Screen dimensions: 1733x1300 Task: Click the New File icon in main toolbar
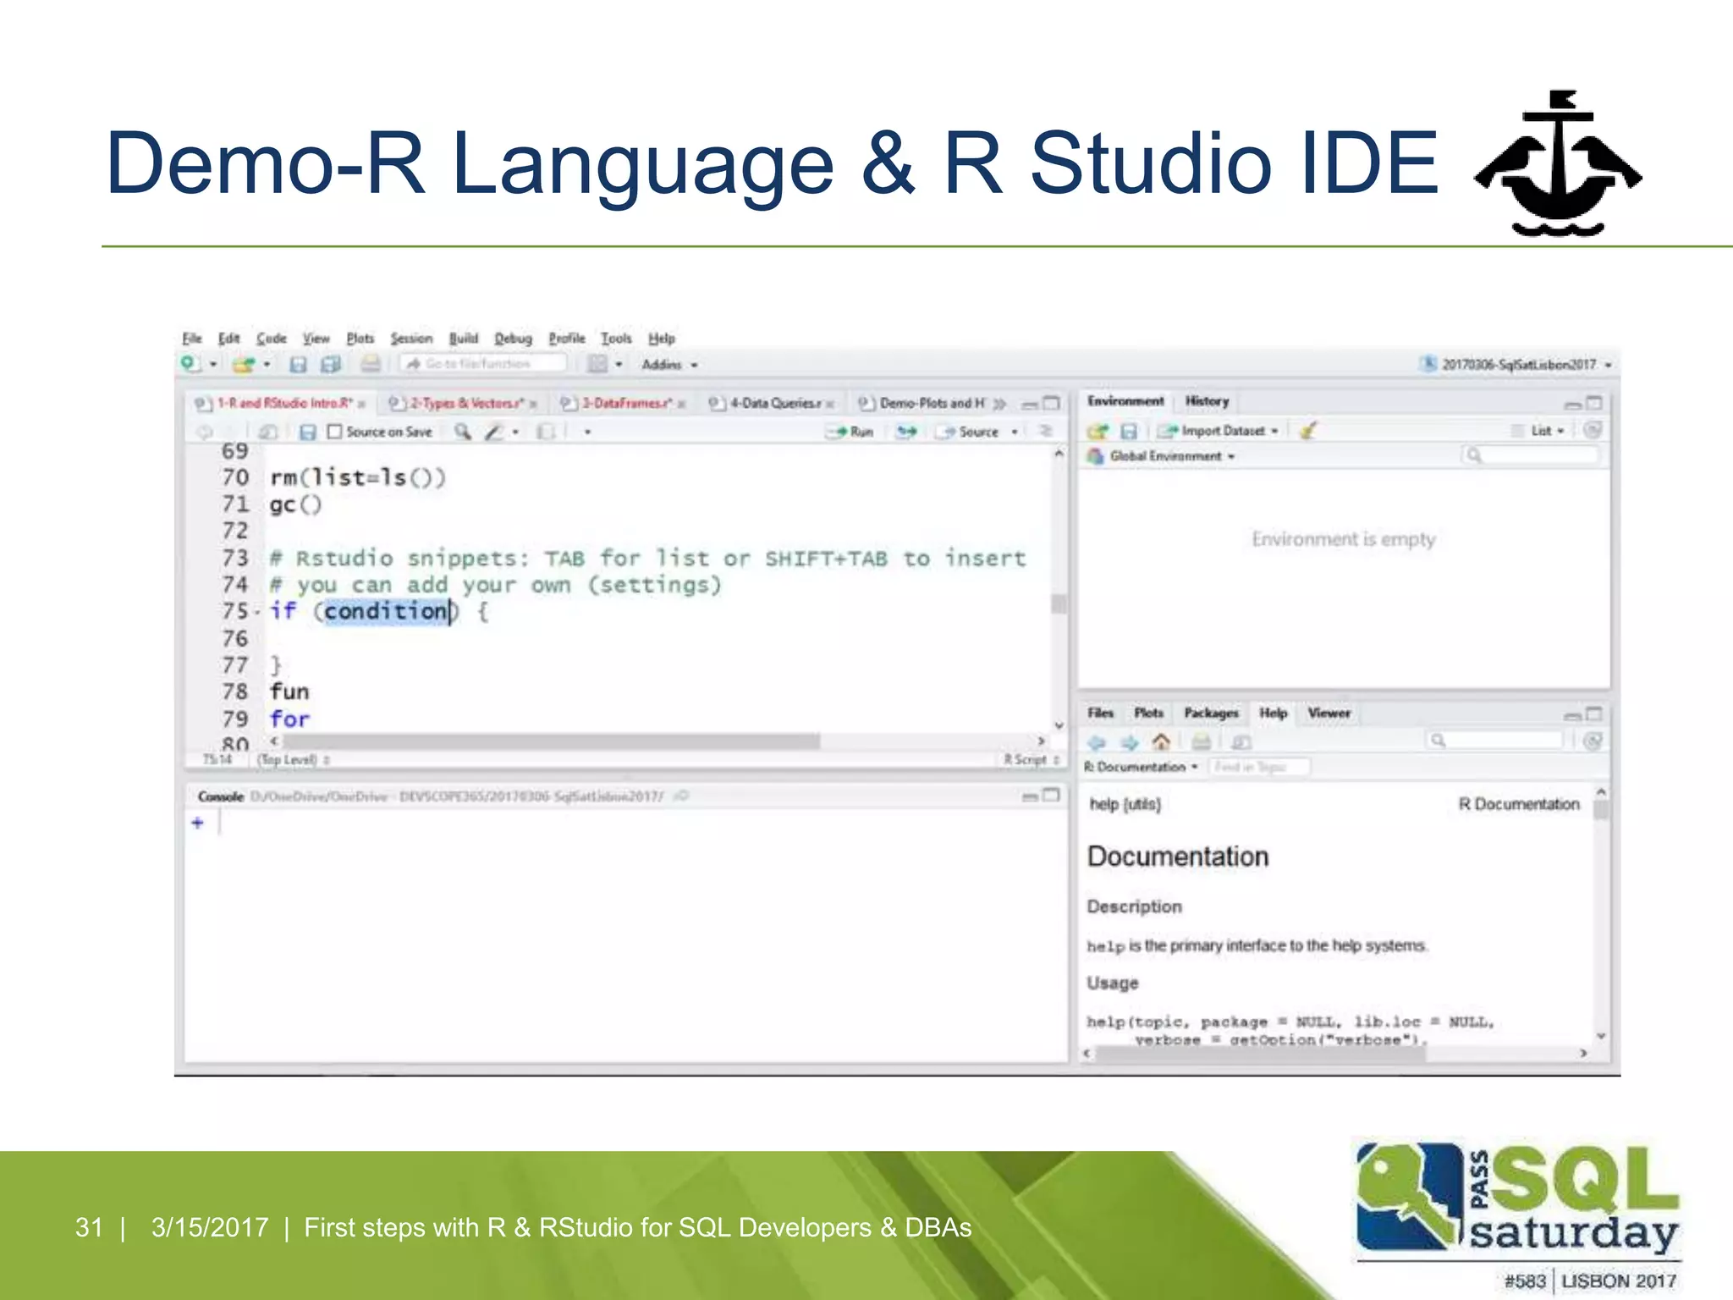point(190,364)
